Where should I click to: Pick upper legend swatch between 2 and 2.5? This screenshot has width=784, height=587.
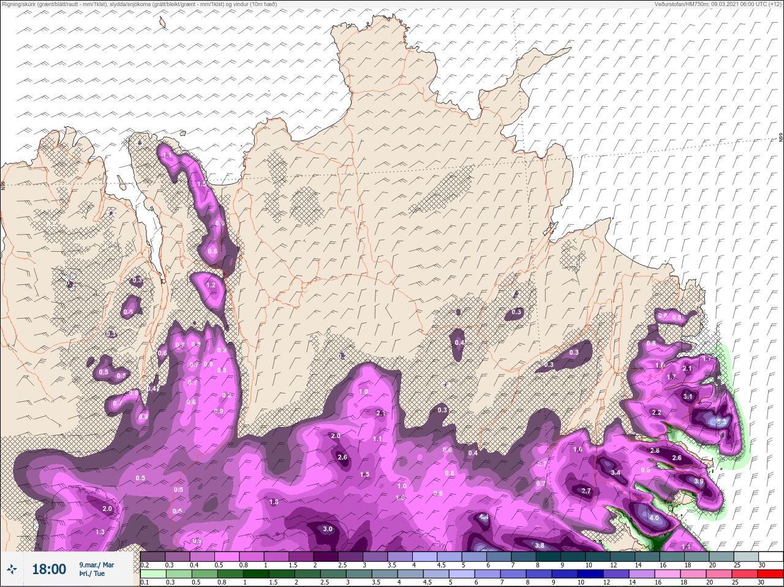click(326, 557)
